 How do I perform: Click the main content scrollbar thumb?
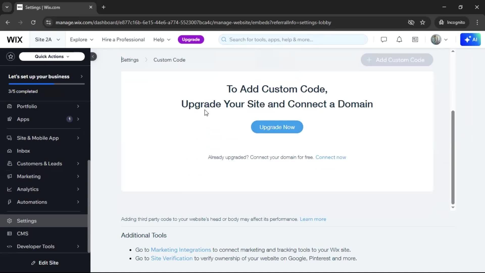[453, 157]
